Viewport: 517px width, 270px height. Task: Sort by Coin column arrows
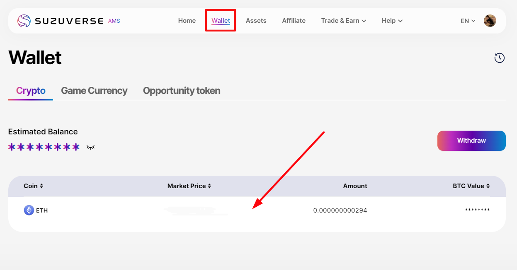pos(41,186)
